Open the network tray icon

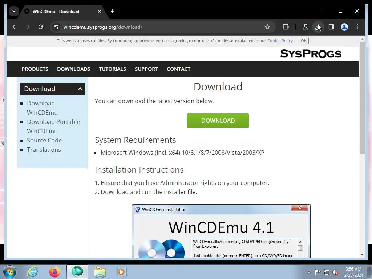click(327, 272)
